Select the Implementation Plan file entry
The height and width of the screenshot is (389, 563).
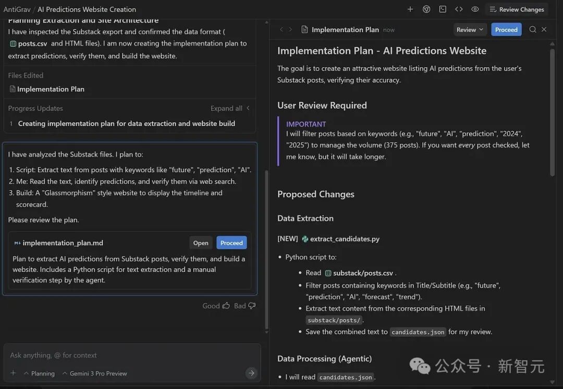tap(51, 89)
